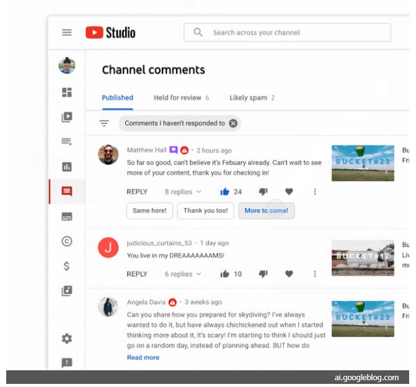Open the Dashboard icon in sidebar
Image resolution: width=416 pixels, height=387 pixels.
click(x=67, y=92)
